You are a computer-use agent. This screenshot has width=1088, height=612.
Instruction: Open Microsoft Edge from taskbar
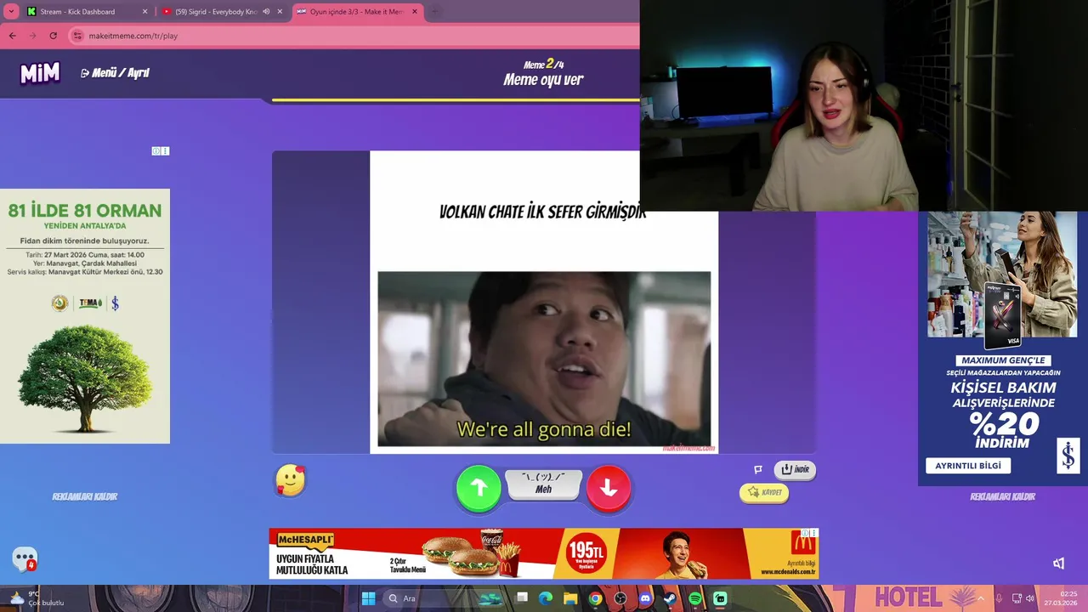pos(546,598)
